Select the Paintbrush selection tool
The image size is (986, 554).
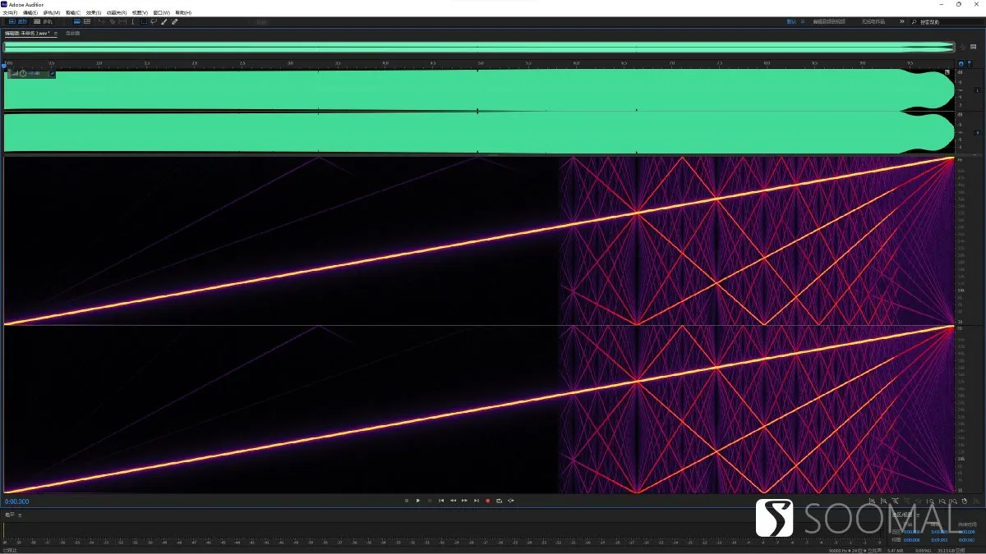[x=164, y=21]
